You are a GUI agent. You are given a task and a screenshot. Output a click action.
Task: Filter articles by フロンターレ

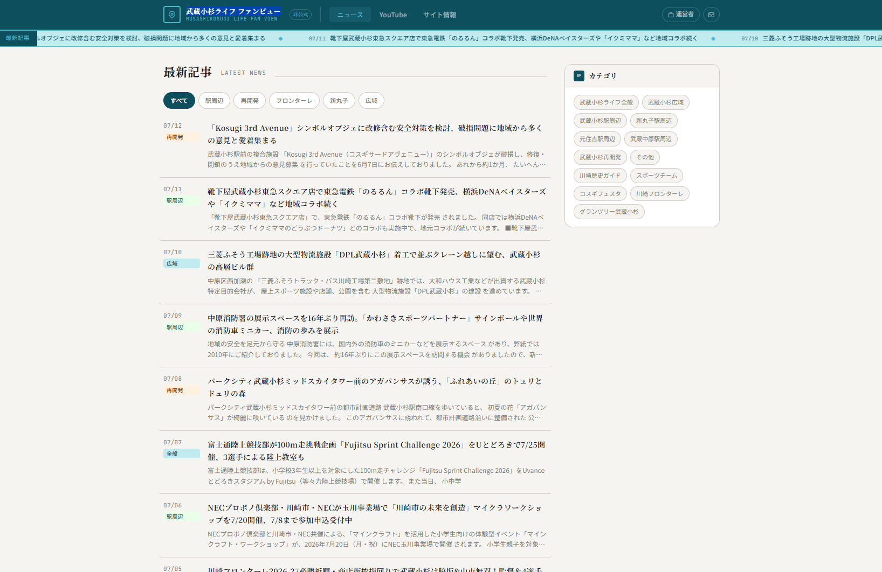point(294,101)
